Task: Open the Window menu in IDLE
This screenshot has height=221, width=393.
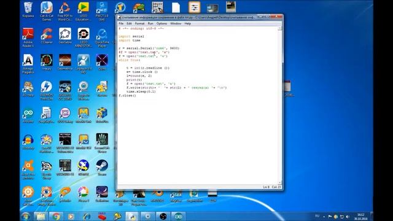Action: pyautogui.click(x=176, y=23)
